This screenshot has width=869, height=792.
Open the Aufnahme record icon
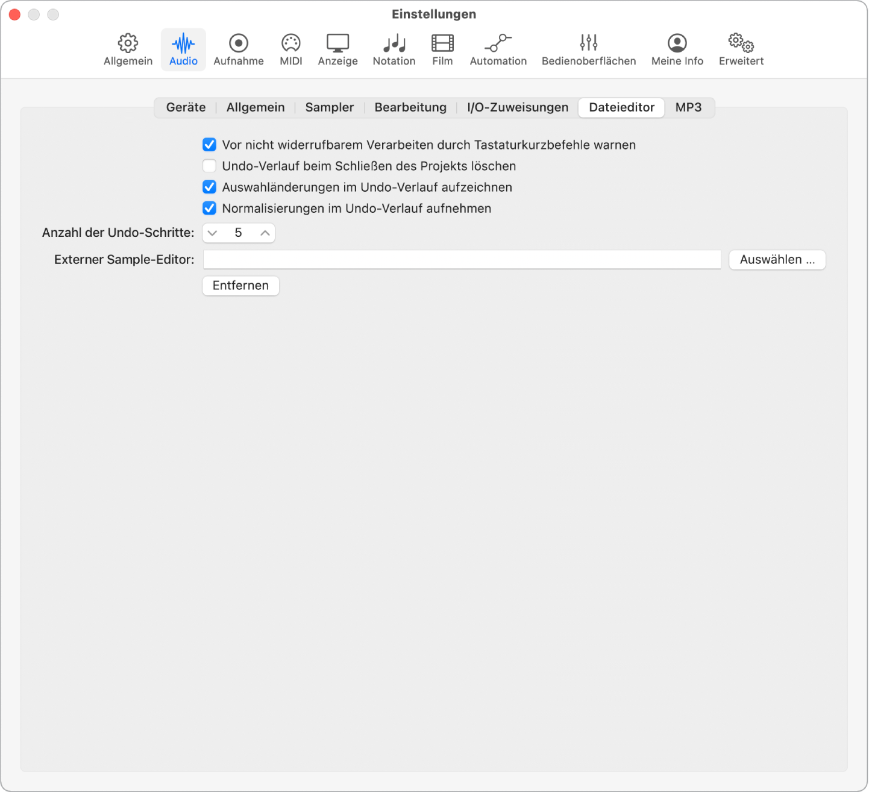tap(239, 43)
